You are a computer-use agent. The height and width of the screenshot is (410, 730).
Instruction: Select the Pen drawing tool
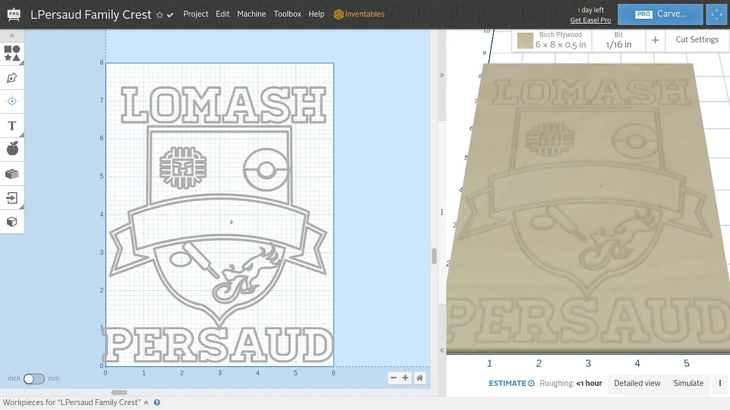12,78
